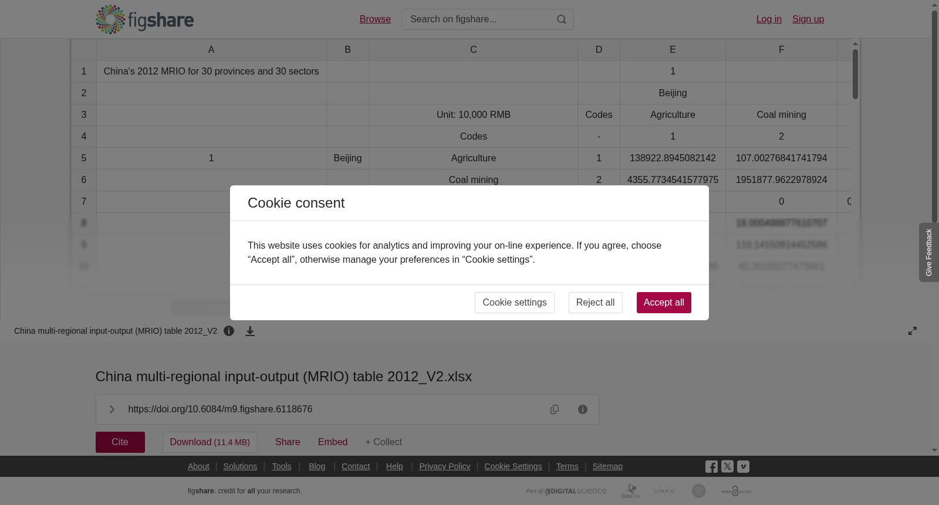Select column E header
The width and height of the screenshot is (939, 505).
(673, 50)
